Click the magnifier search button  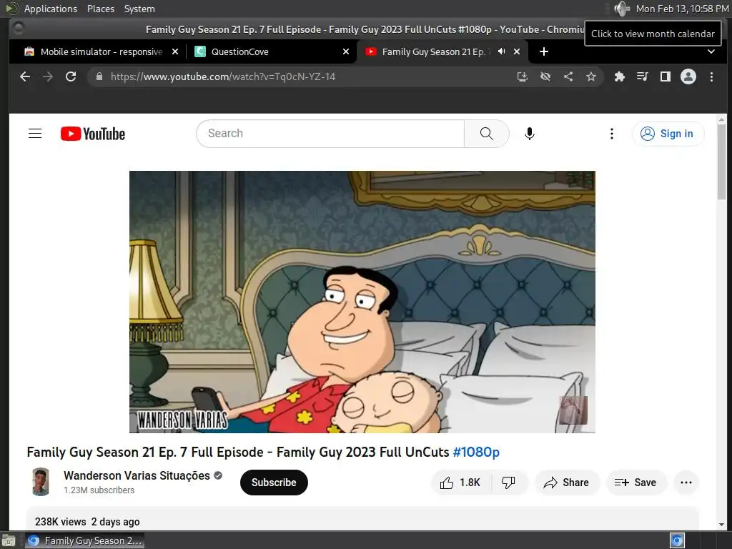click(x=486, y=134)
